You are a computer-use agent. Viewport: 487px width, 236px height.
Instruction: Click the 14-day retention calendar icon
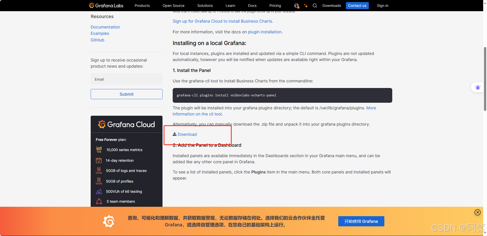[x=99, y=160]
